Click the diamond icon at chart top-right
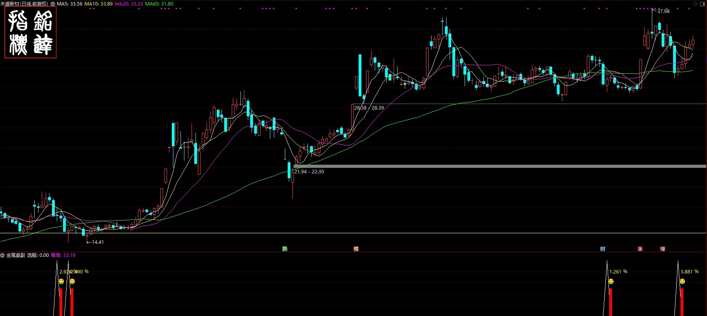Screen dimensions: 707x316 pos(696,4)
